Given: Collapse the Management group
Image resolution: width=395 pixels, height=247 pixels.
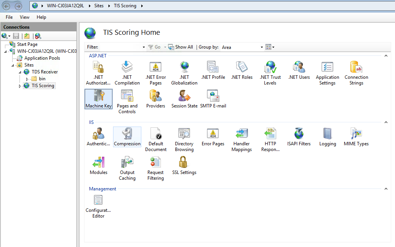Looking at the screenshot, I should tap(386, 189).
